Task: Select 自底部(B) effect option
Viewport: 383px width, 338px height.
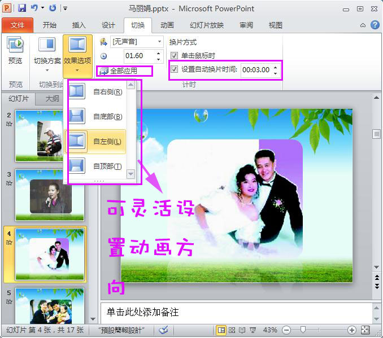Action: [x=95, y=117]
